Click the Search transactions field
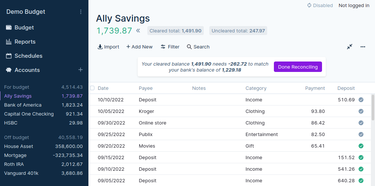The image size is (375, 186). coord(198,47)
